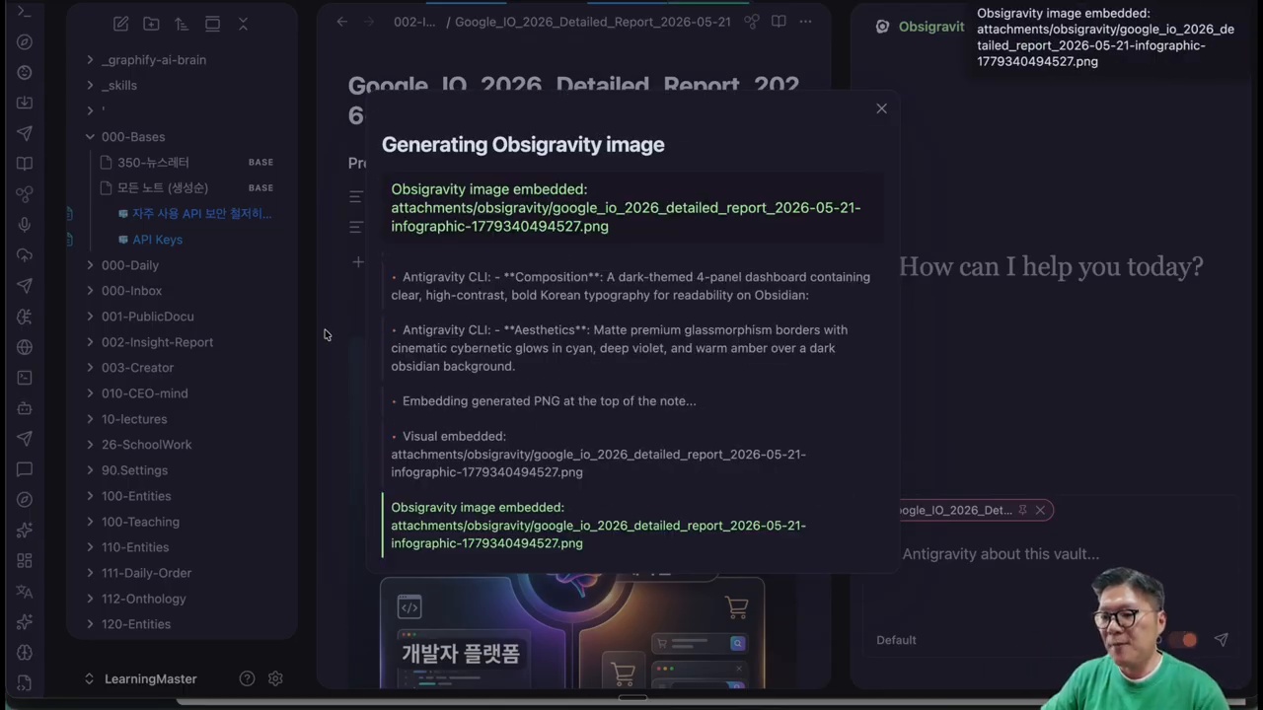Switch note to reading view
The height and width of the screenshot is (710, 1263).
pyautogui.click(x=779, y=22)
